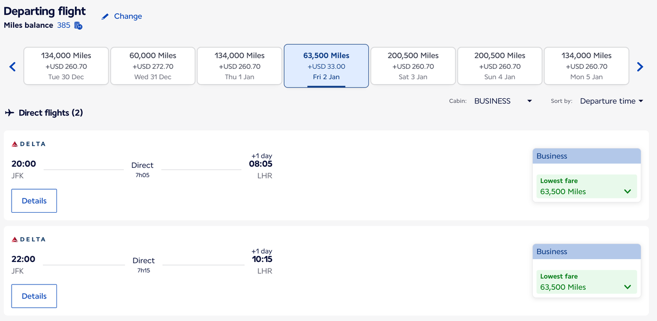Open the Sort by Departure time dropdown
The height and width of the screenshot is (321, 657).
(611, 101)
